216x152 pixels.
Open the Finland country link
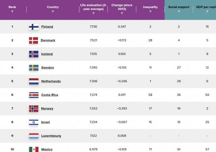(47, 27)
